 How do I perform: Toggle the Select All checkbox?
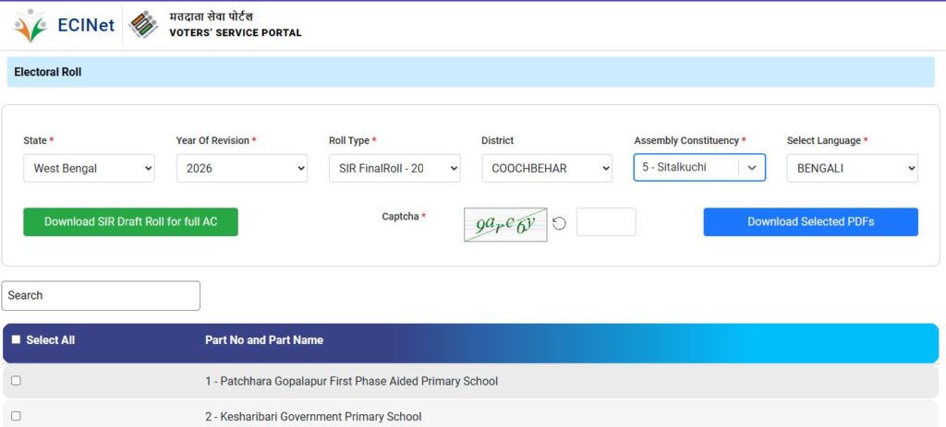click(16, 339)
